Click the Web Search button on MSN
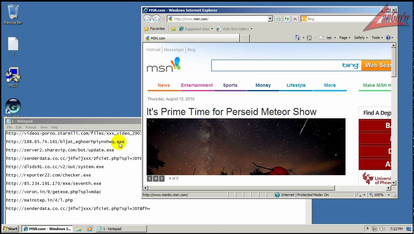The image size is (414, 234). click(x=376, y=65)
